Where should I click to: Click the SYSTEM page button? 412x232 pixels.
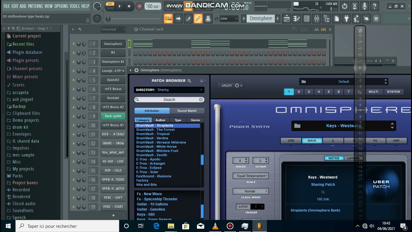click(393, 92)
